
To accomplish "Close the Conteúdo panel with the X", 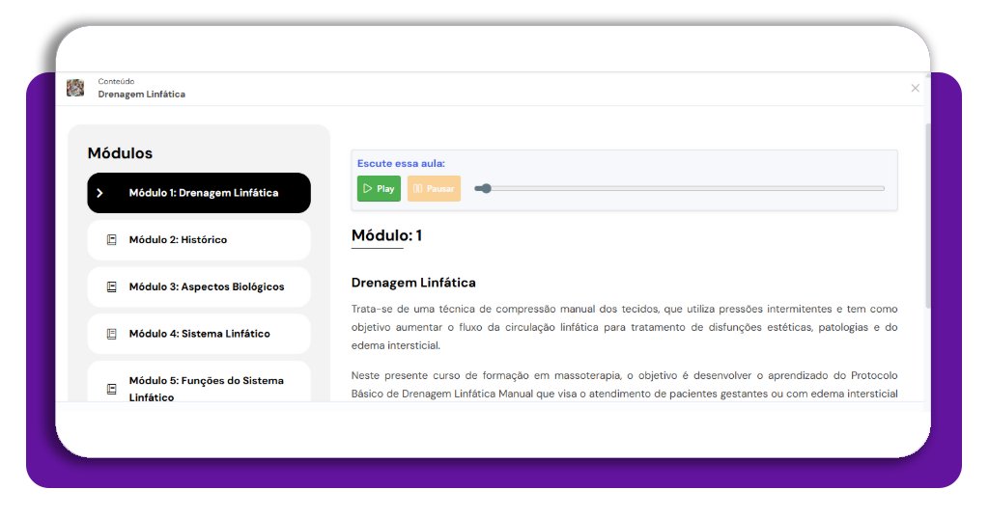I will 915,89.
